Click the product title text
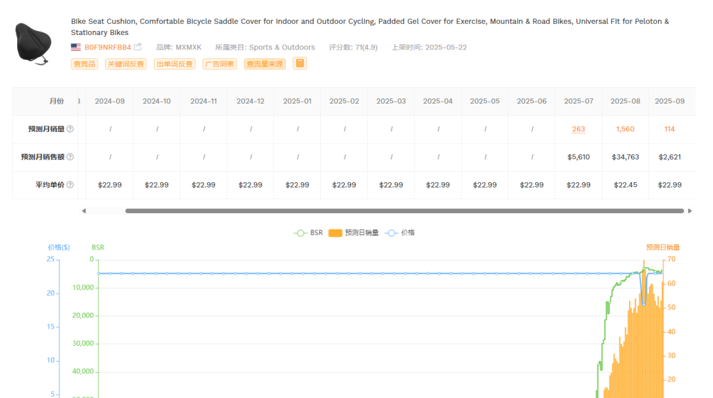713x398 pixels. (x=370, y=27)
